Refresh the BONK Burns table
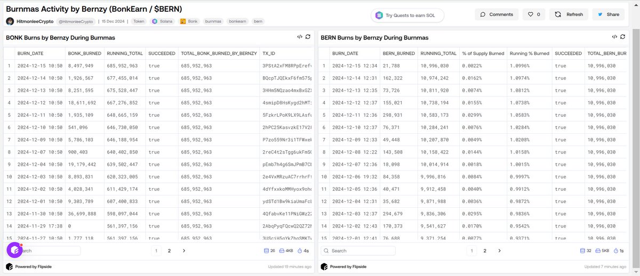 coord(308,37)
